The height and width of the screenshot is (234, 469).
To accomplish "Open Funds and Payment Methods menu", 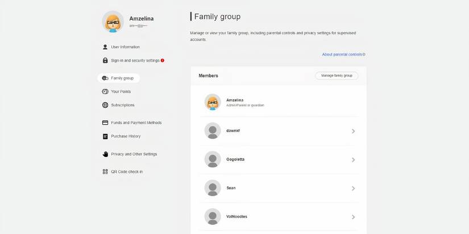I will click(136, 123).
